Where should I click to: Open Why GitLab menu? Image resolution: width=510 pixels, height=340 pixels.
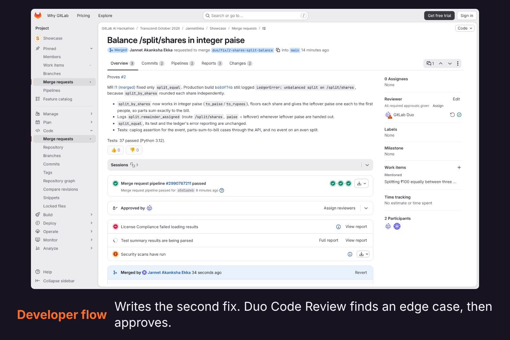[x=58, y=16]
